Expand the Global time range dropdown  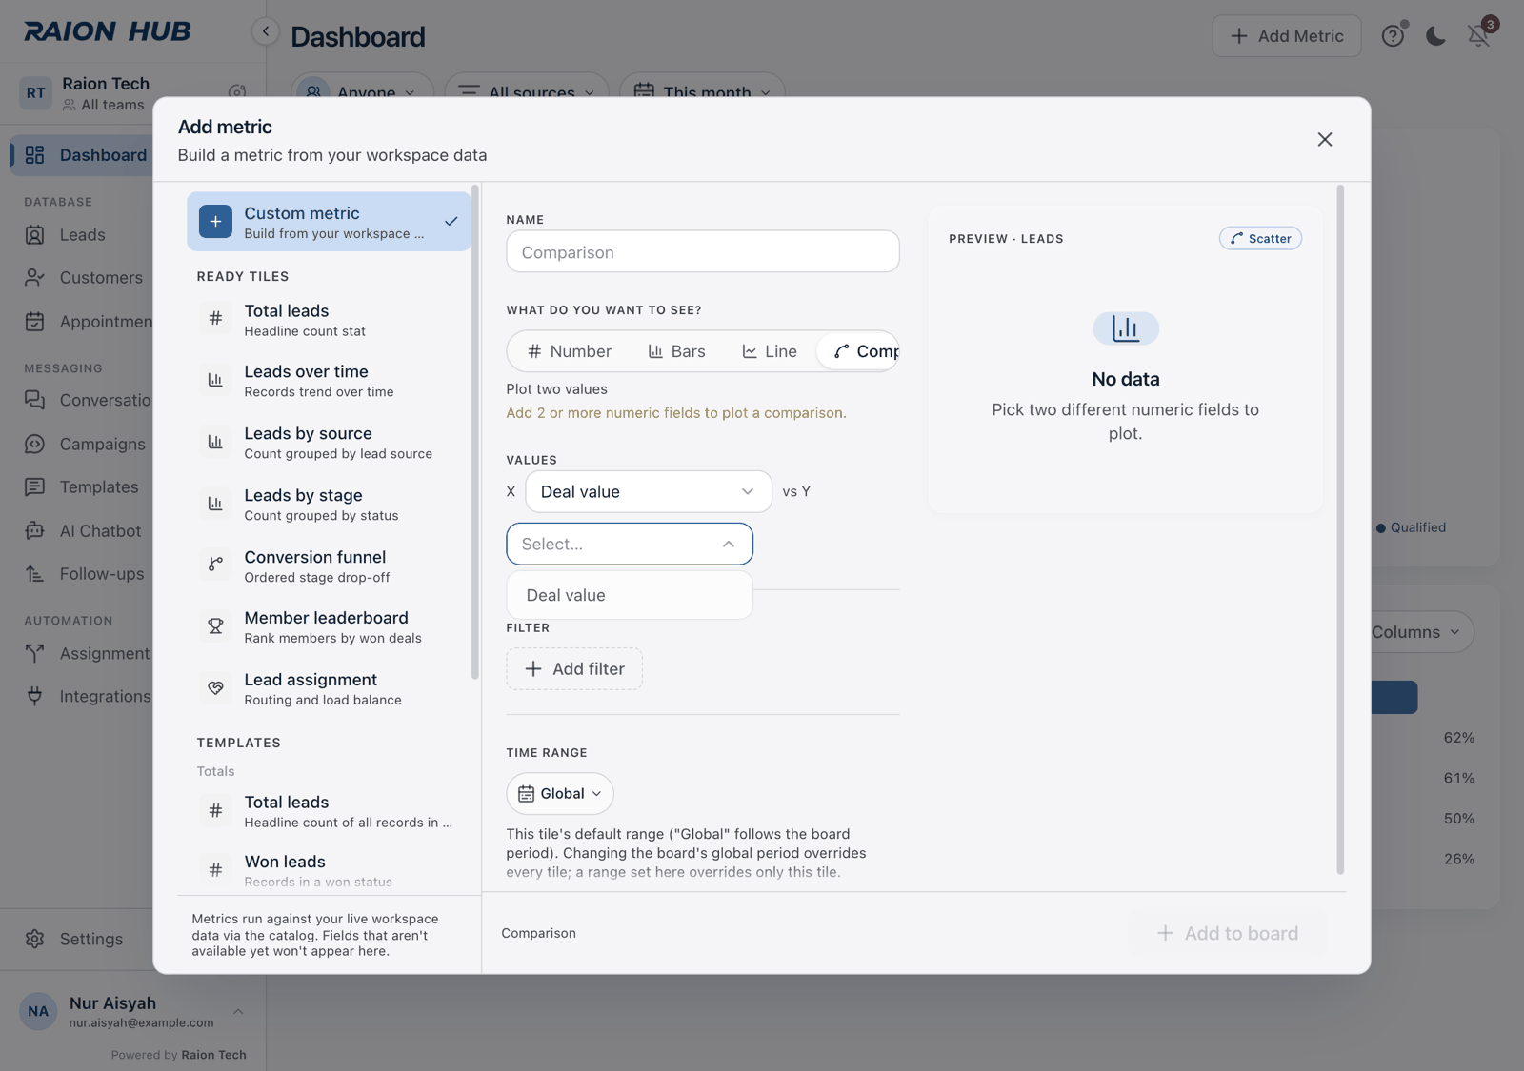point(560,794)
